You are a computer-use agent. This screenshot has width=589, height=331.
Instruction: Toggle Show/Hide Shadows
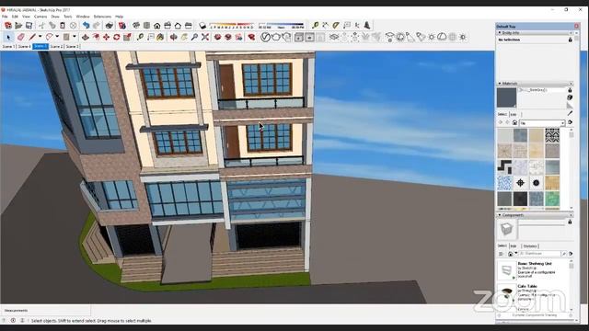202,26
